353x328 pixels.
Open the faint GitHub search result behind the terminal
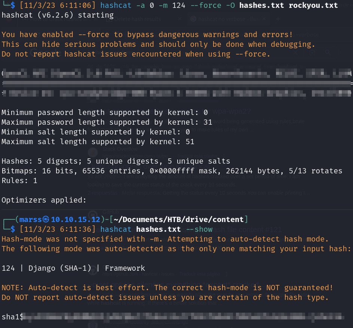tap(111, 212)
